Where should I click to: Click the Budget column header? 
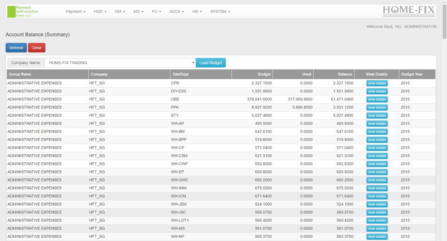(264, 74)
